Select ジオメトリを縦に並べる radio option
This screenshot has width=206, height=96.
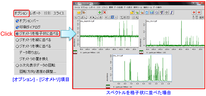click(33, 40)
